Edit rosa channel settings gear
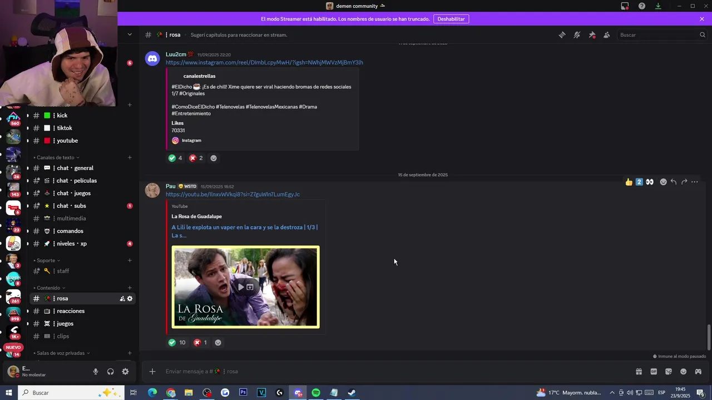The image size is (712, 400). (x=130, y=299)
